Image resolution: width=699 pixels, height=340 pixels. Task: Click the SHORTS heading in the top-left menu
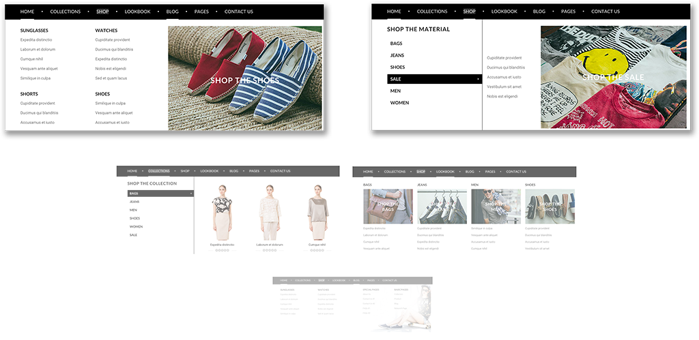(29, 94)
